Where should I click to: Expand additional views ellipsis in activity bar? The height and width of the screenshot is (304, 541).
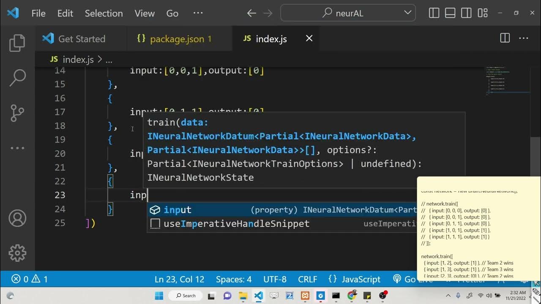(x=17, y=148)
